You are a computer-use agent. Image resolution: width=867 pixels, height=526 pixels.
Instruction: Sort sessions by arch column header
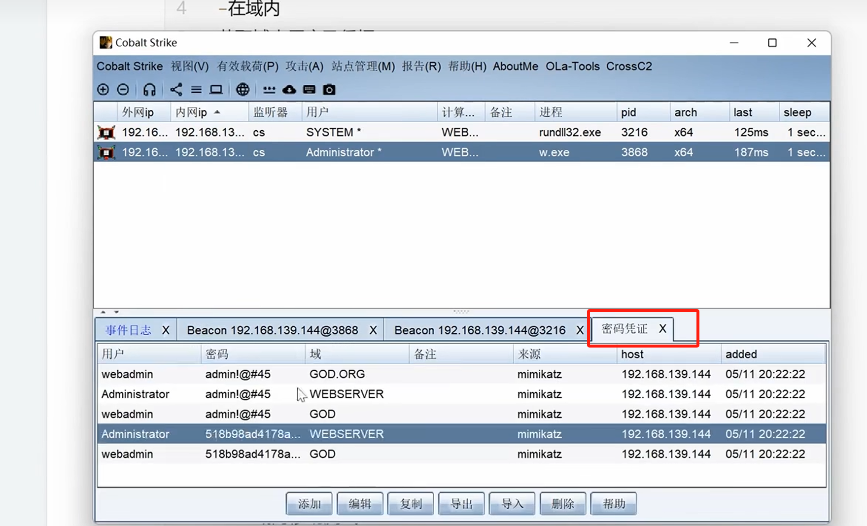(x=699, y=112)
